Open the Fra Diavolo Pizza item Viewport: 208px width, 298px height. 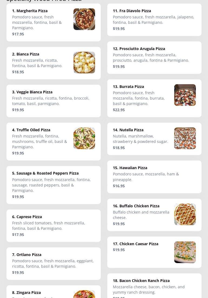click(132, 11)
